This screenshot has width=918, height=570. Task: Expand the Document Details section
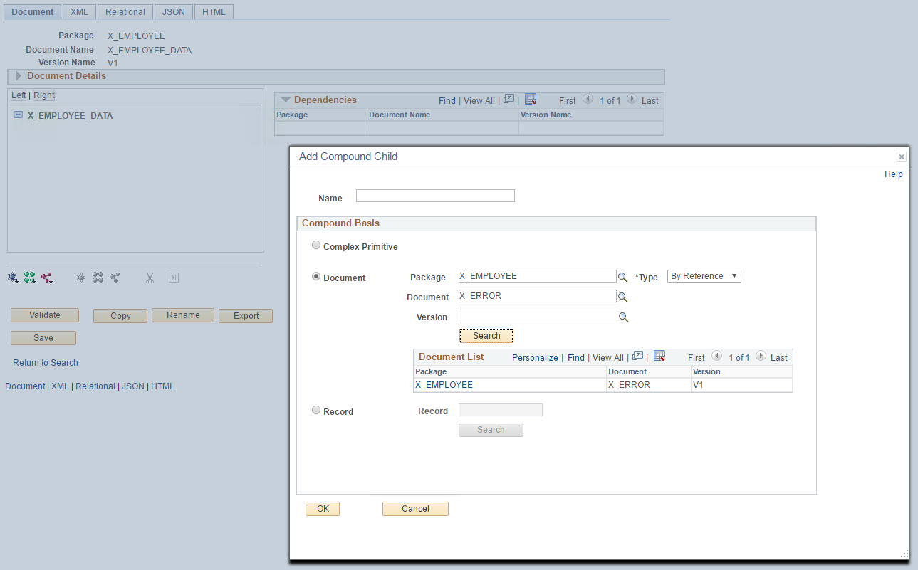pos(18,75)
